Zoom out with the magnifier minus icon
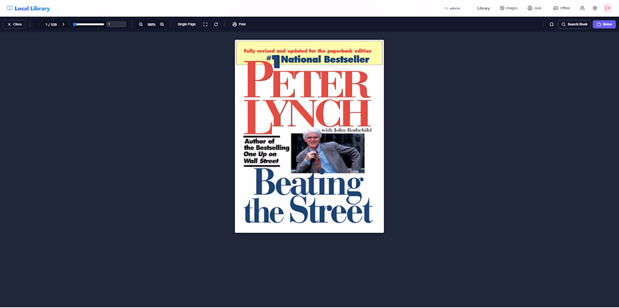Image resolution: width=619 pixels, height=308 pixels. (141, 24)
